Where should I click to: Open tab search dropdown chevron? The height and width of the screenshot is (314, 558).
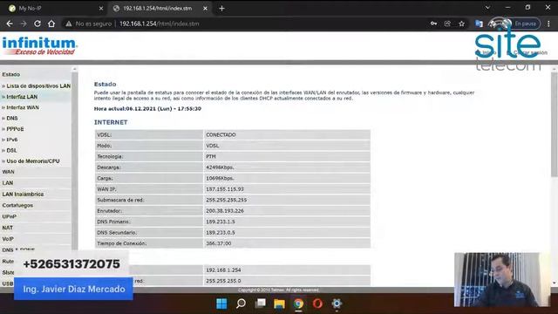point(487,8)
